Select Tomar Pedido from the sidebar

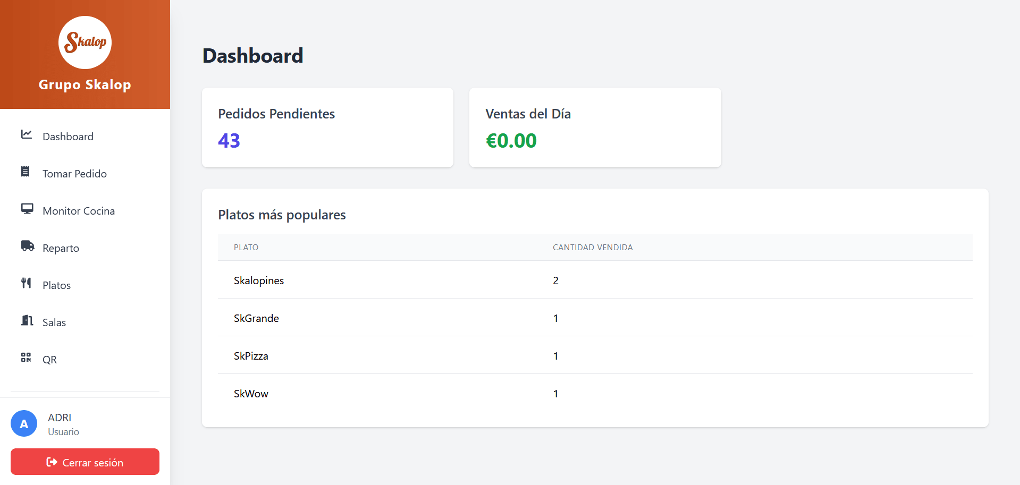click(74, 173)
